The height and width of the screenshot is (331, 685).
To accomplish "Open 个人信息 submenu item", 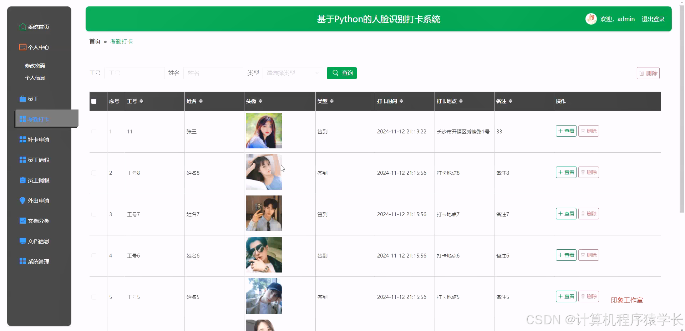I will pos(35,78).
